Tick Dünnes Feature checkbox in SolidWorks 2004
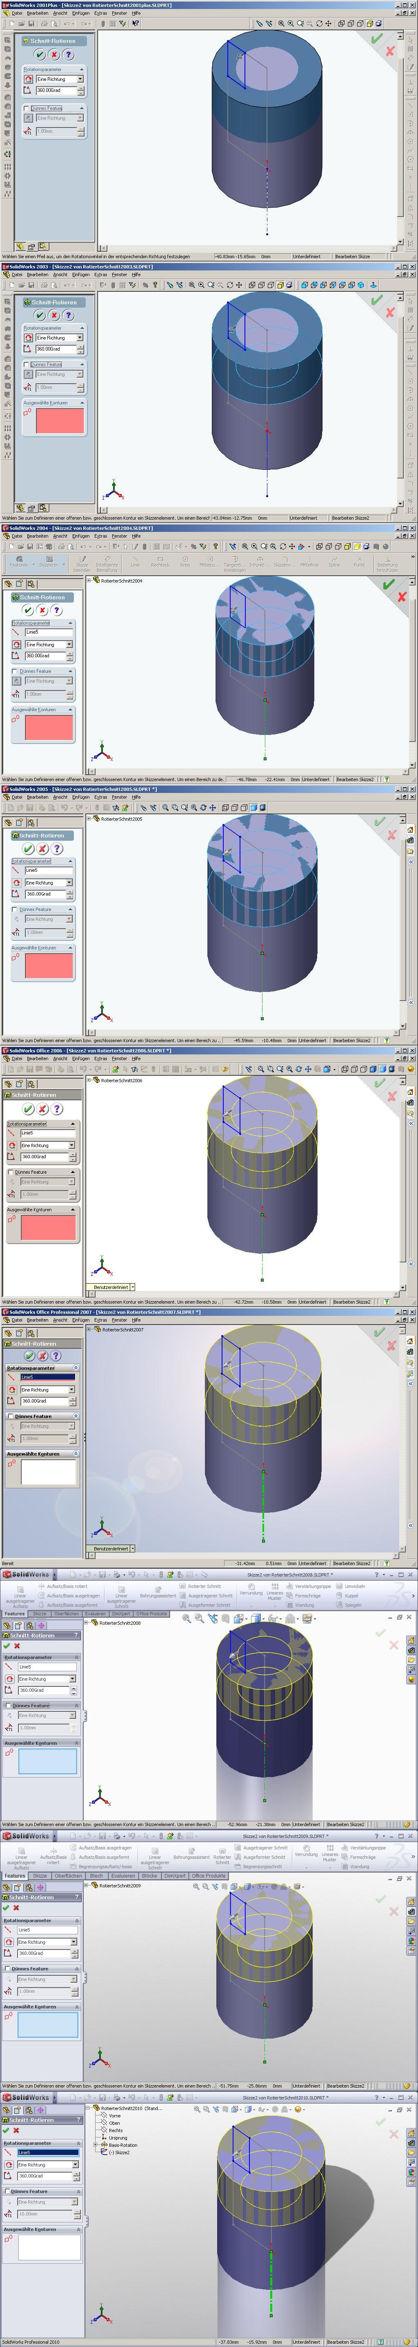 pos(16,672)
